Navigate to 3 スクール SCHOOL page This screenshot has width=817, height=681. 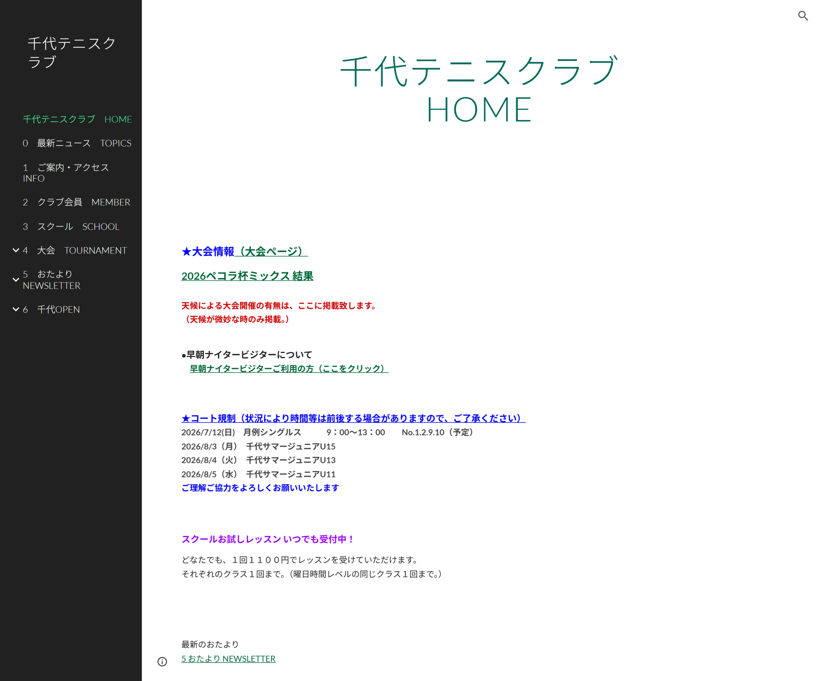tap(71, 226)
